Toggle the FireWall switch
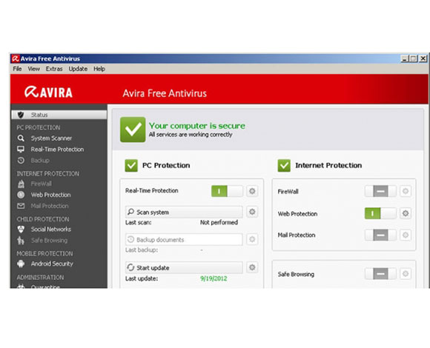 (380, 191)
